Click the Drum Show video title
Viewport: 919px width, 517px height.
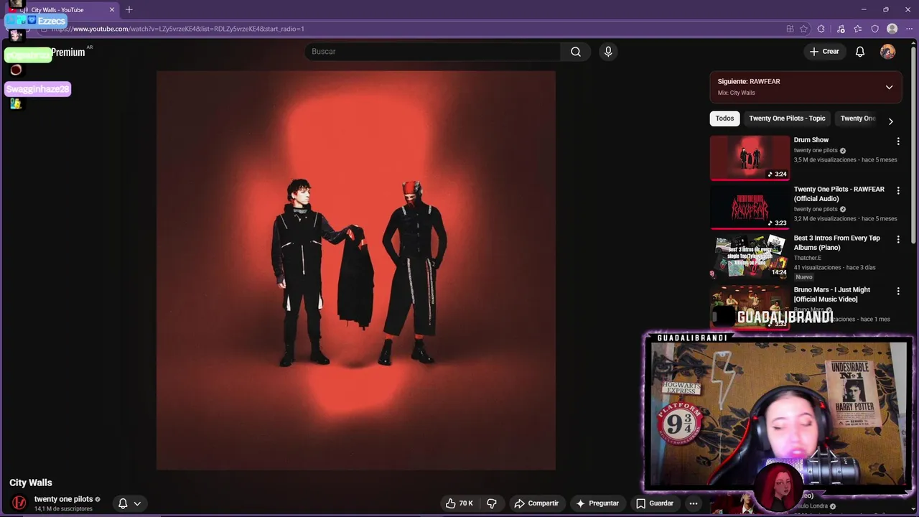click(x=811, y=140)
